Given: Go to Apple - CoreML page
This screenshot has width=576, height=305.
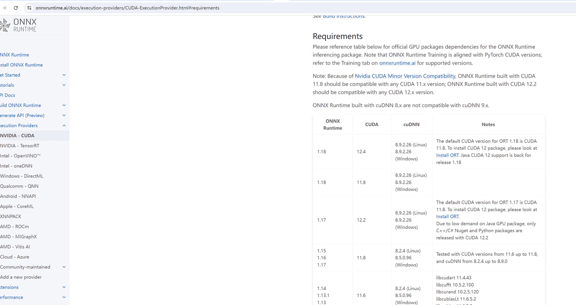Looking at the screenshot, I should point(17,206).
